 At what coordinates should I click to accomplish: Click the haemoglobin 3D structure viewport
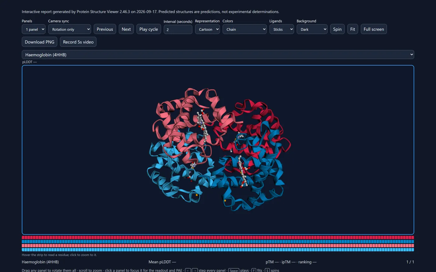tap(218, 150)
